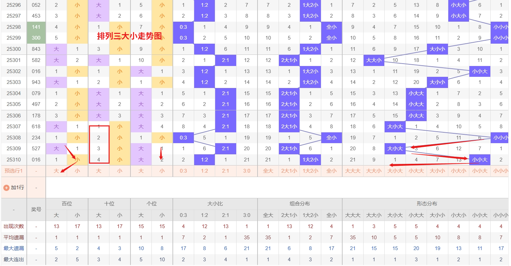
Task: Toggle 2大1小 in the 预选行1 row
Action: point(289,171)
